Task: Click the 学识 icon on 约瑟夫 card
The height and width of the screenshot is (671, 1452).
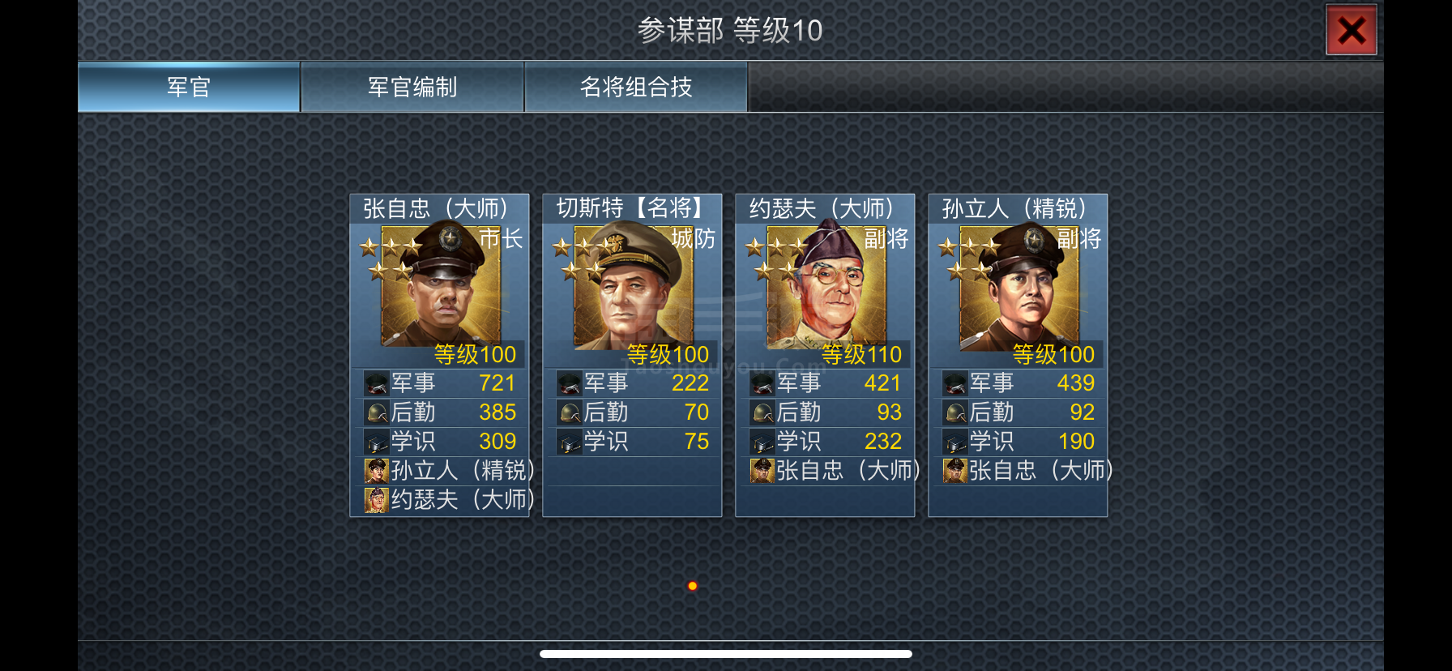Action: tap(762, 442)
